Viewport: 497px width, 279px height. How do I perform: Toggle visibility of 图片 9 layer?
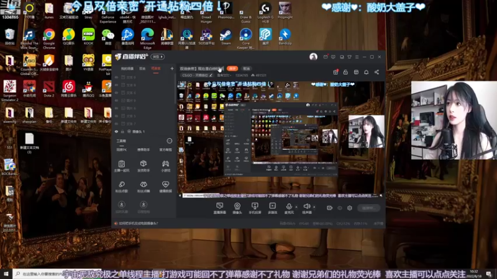pyautogui.click(x=117, y=100)
